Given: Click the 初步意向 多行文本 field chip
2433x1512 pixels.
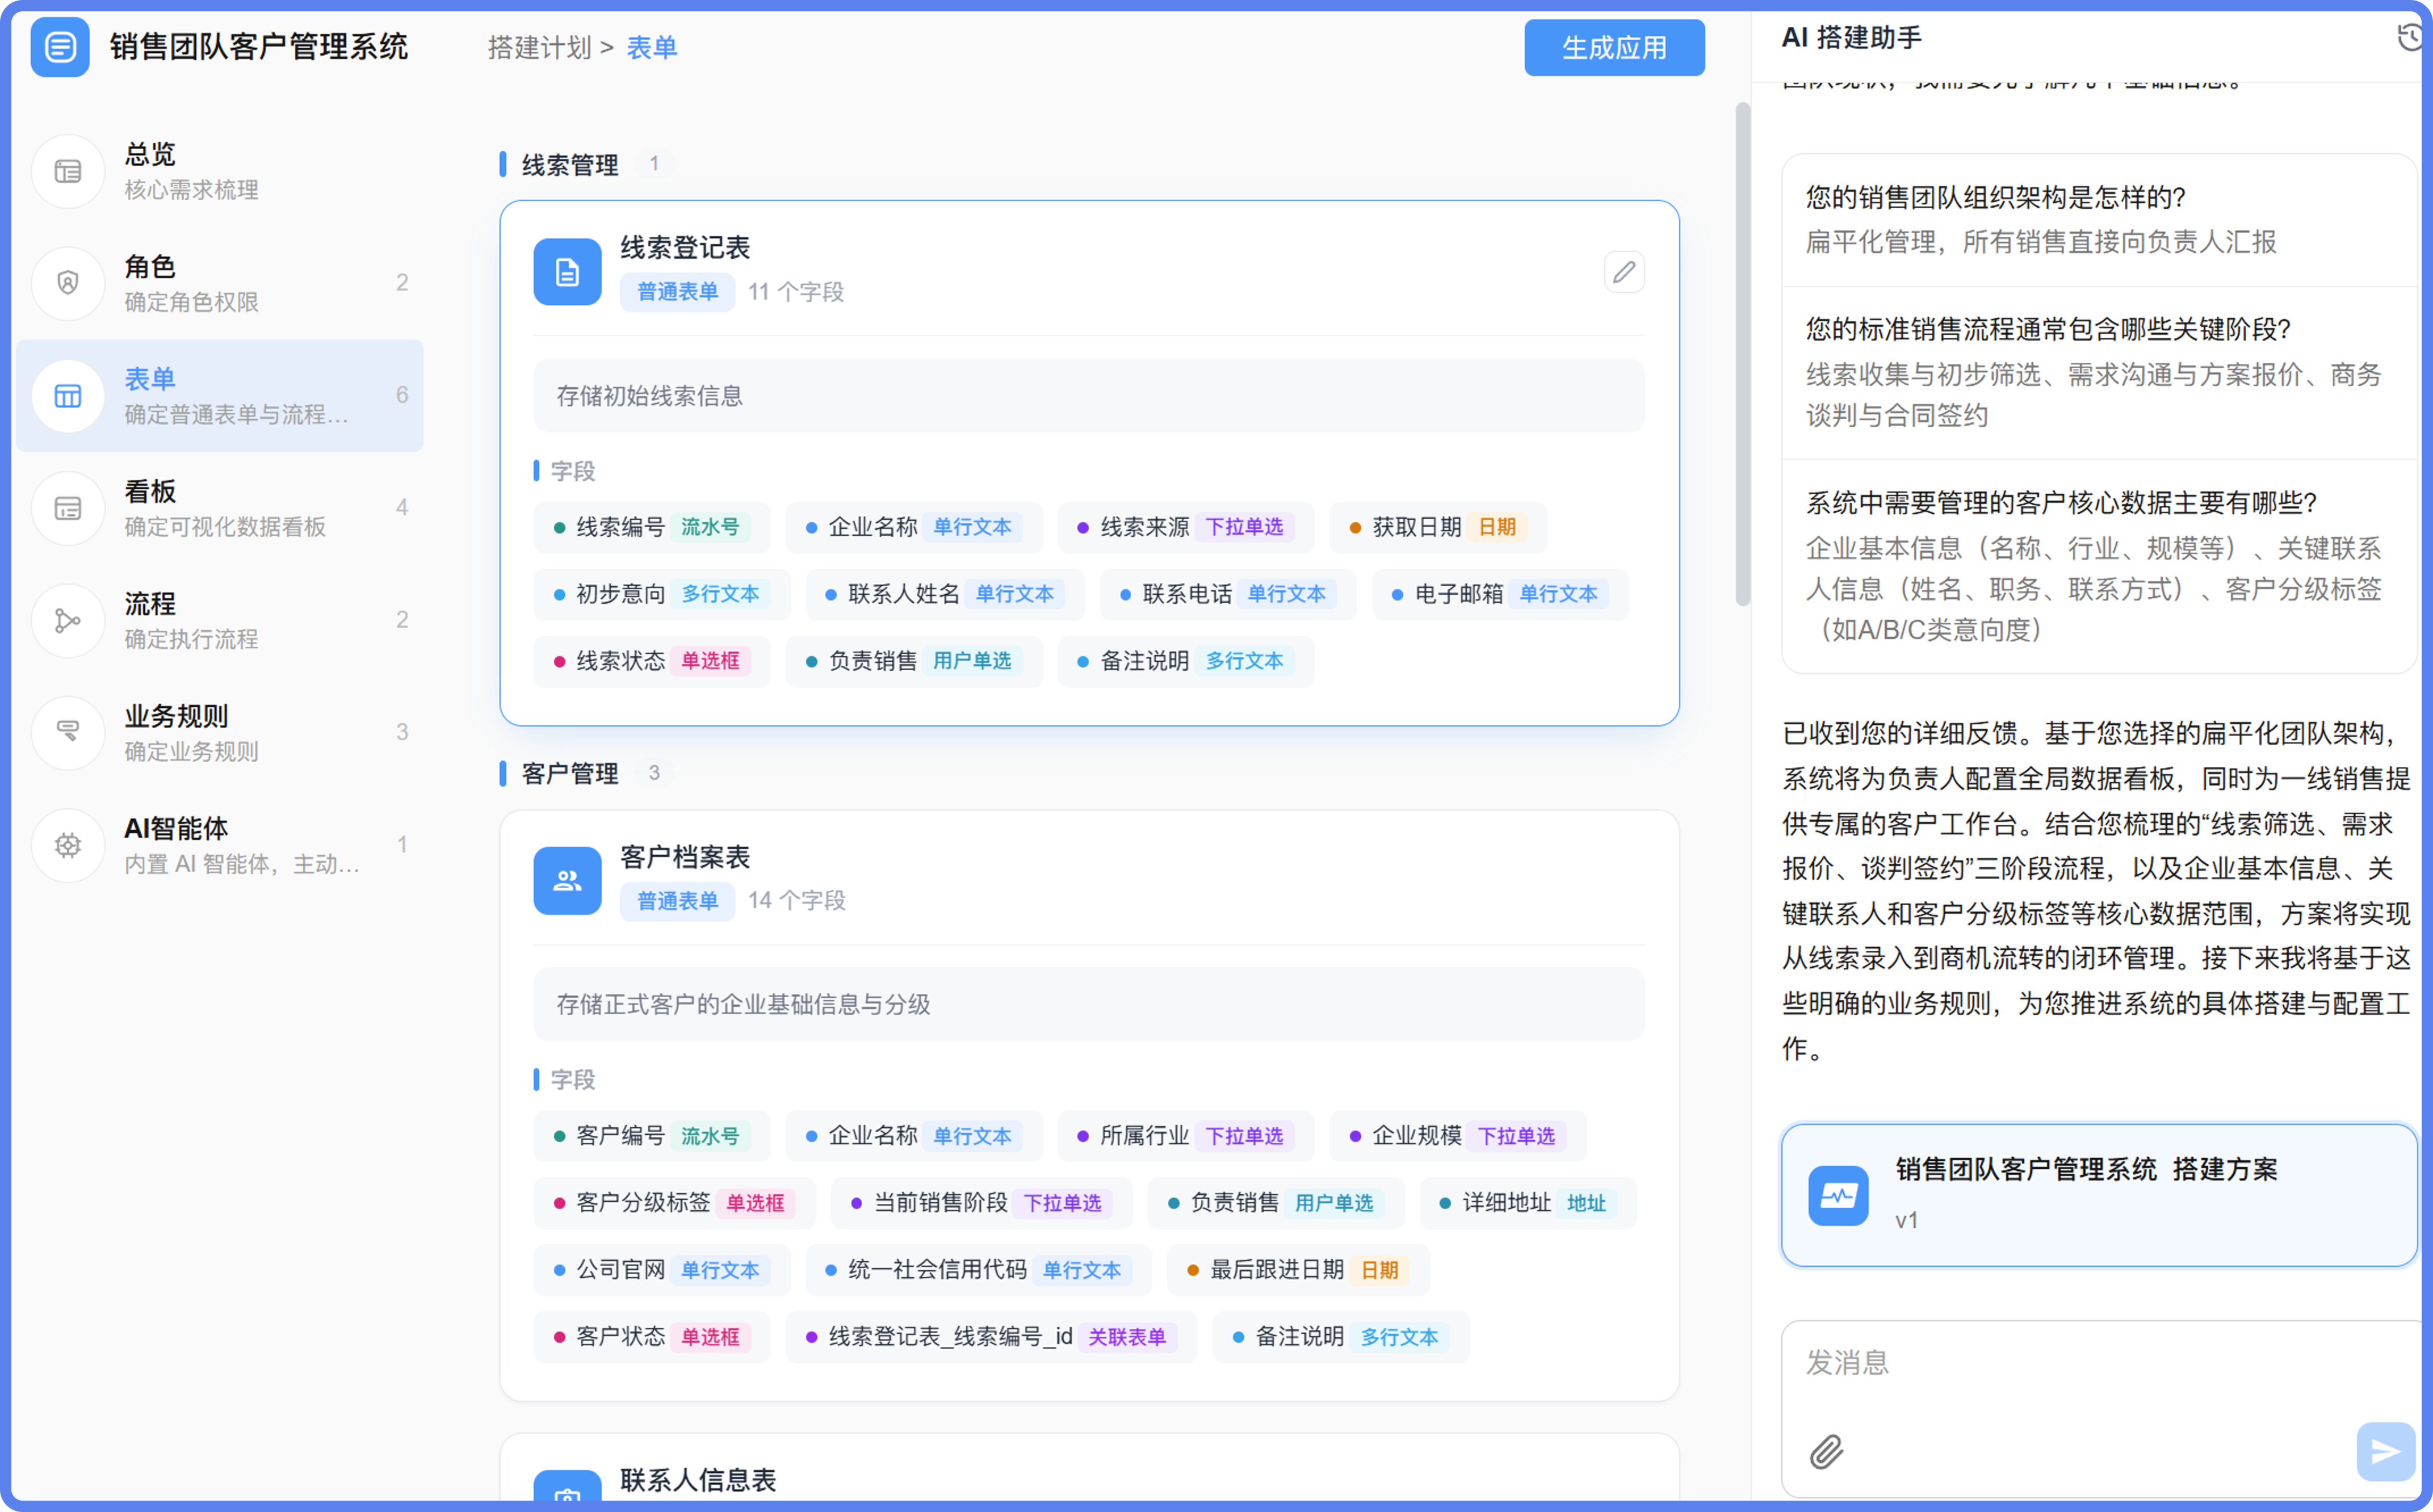Looking at the screenshot, I should click(662, 594).
